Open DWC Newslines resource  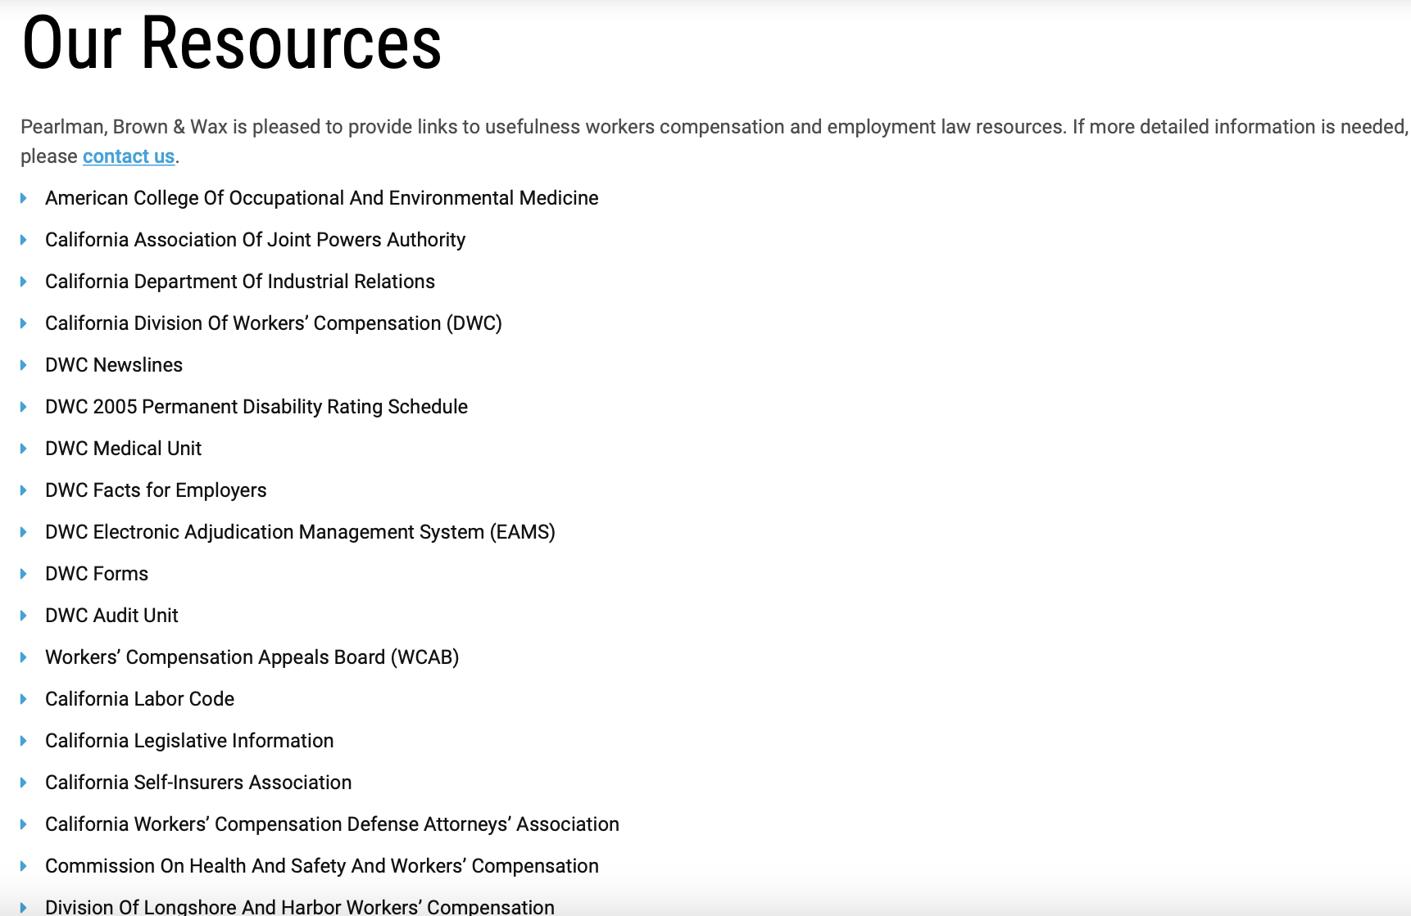(114, 365)
